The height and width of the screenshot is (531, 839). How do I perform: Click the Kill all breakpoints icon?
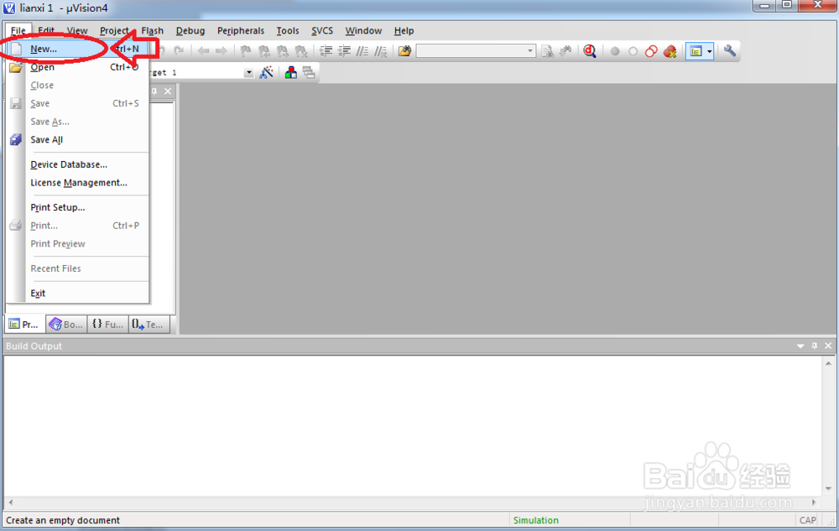pyautogui.click(x=670, y=51)
